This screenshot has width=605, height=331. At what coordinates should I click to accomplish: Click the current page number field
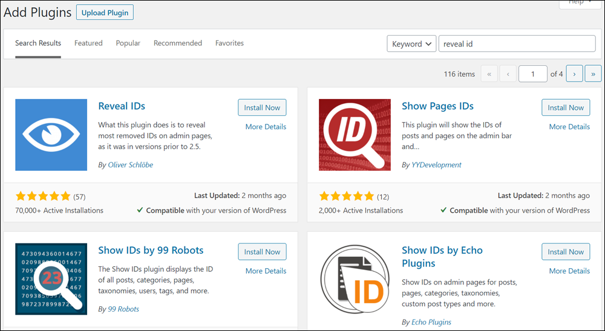point(533,74)
